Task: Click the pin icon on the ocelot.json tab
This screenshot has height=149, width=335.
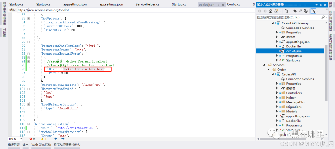Action: (218, 4)
